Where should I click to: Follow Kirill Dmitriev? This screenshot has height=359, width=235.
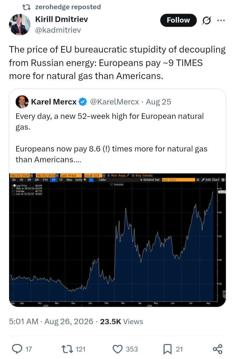pyautogui.click(x=179, y=20)
